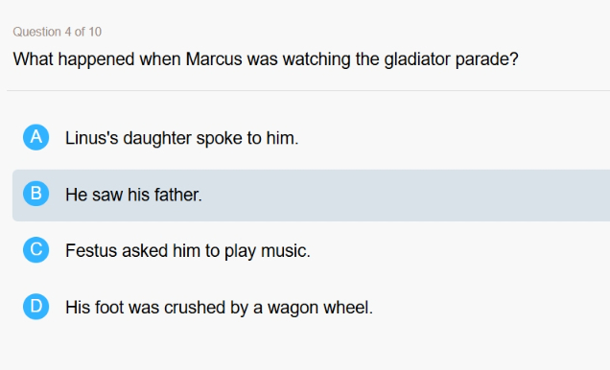This screenshot has width=610, height=370.
Task: Click the 'Question 4 of 10' progress label
Action: [x=58, y=32]
